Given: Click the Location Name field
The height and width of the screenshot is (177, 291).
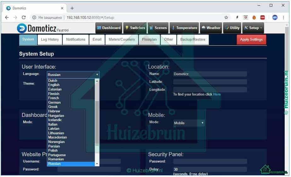Looking at the screenshot, I should pyautogui.click(x=210, y=74).
